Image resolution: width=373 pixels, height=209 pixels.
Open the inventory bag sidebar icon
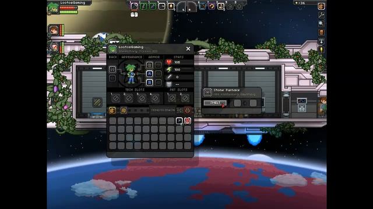click(x=321, y=6)
